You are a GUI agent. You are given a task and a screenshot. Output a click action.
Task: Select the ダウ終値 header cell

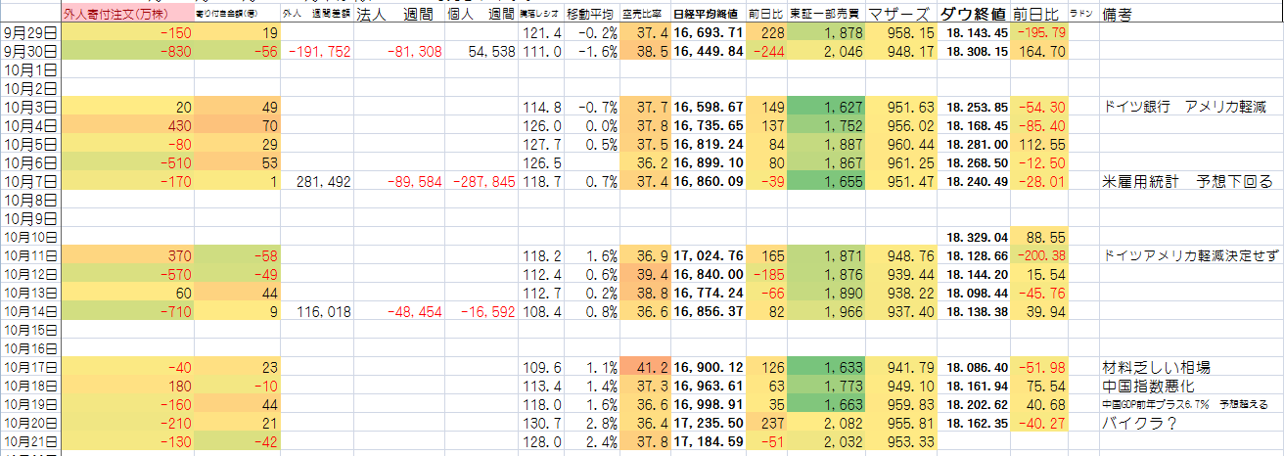point(972,15)
